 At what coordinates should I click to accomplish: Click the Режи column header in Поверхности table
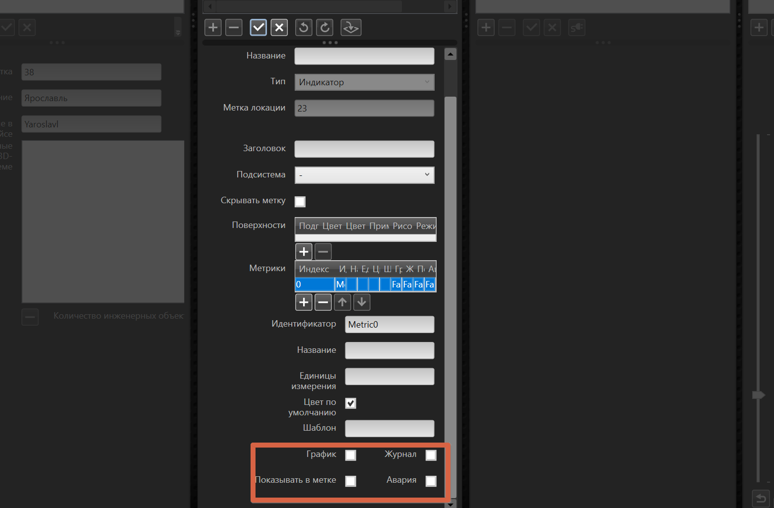tap(426, 226)
